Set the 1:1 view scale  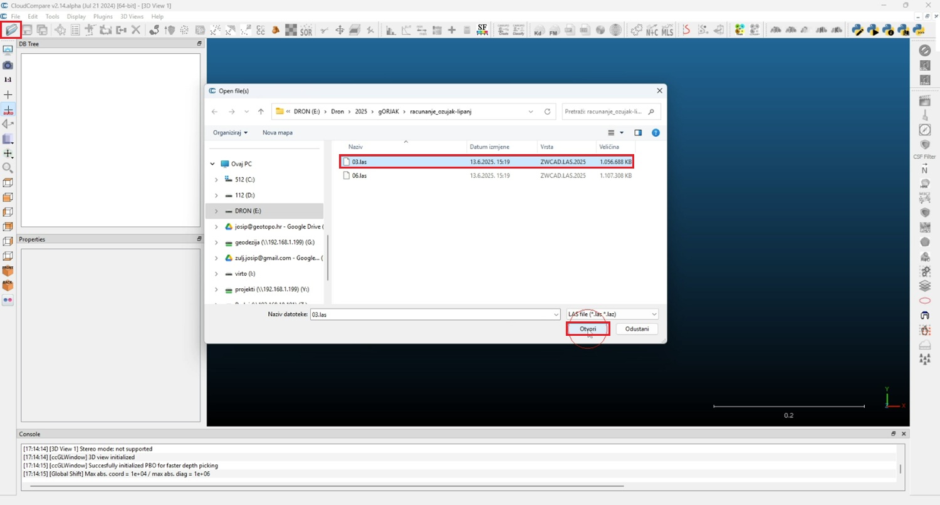pos(8,80)
